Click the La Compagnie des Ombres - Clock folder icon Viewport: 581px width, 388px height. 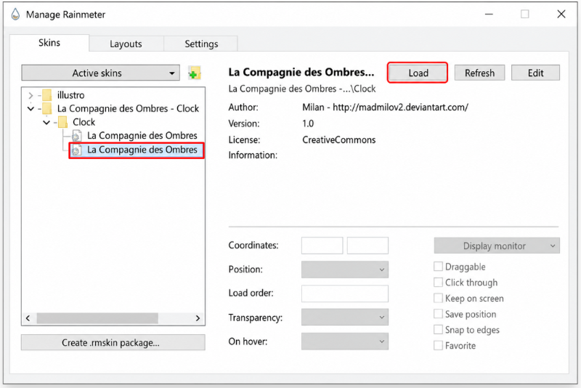click(x=46, y=108)
